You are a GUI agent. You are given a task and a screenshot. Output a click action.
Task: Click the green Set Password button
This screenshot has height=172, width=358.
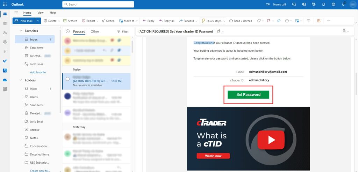pos(248,94)
